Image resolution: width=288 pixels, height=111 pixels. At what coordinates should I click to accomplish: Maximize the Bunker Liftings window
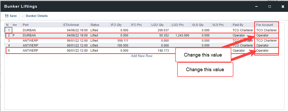click(270, 6)
